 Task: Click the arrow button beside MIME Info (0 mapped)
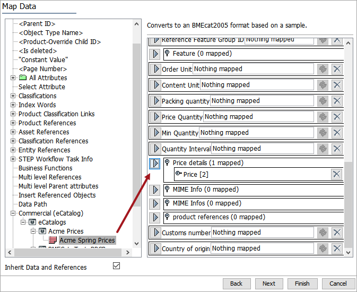pyautogui.click(x=155, y=190)
